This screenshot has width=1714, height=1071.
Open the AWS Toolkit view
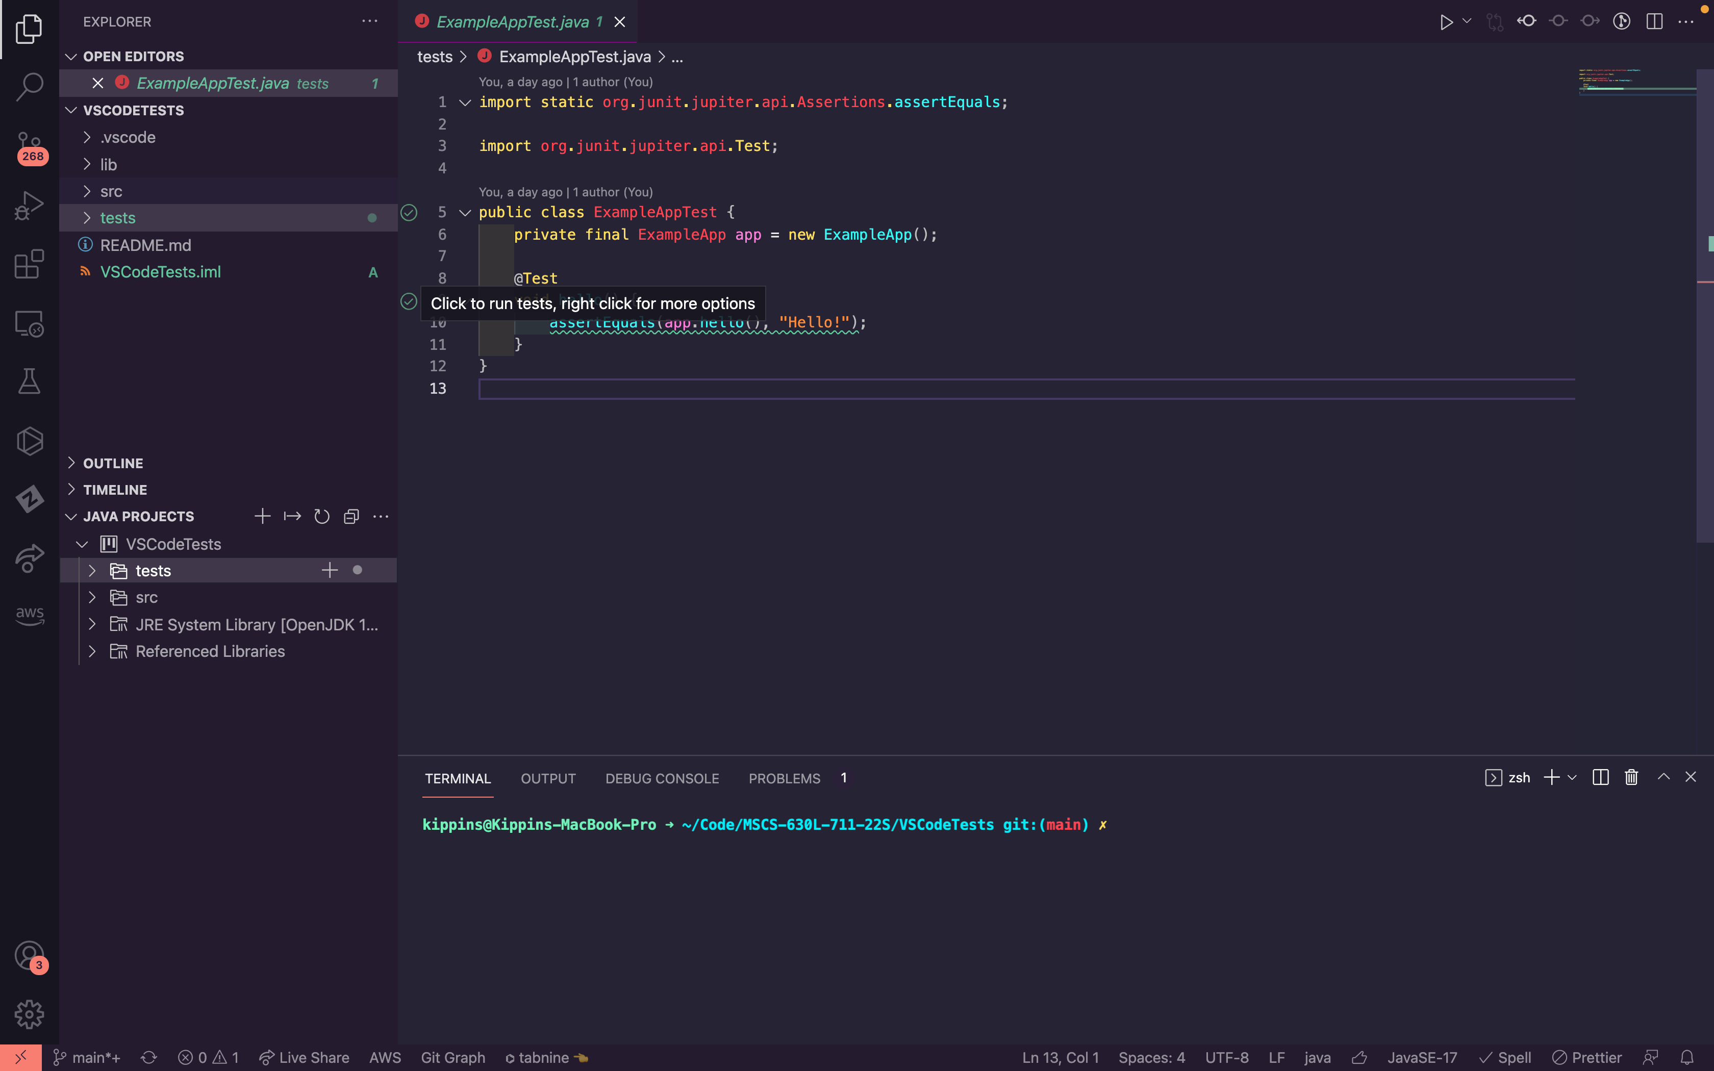[29, 615]
